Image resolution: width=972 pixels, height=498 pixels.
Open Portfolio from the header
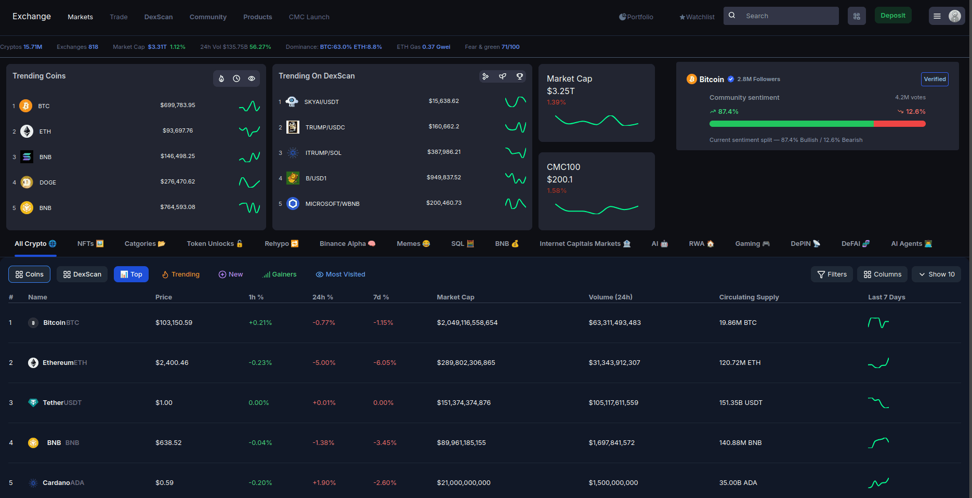click(x=636, y=17)
